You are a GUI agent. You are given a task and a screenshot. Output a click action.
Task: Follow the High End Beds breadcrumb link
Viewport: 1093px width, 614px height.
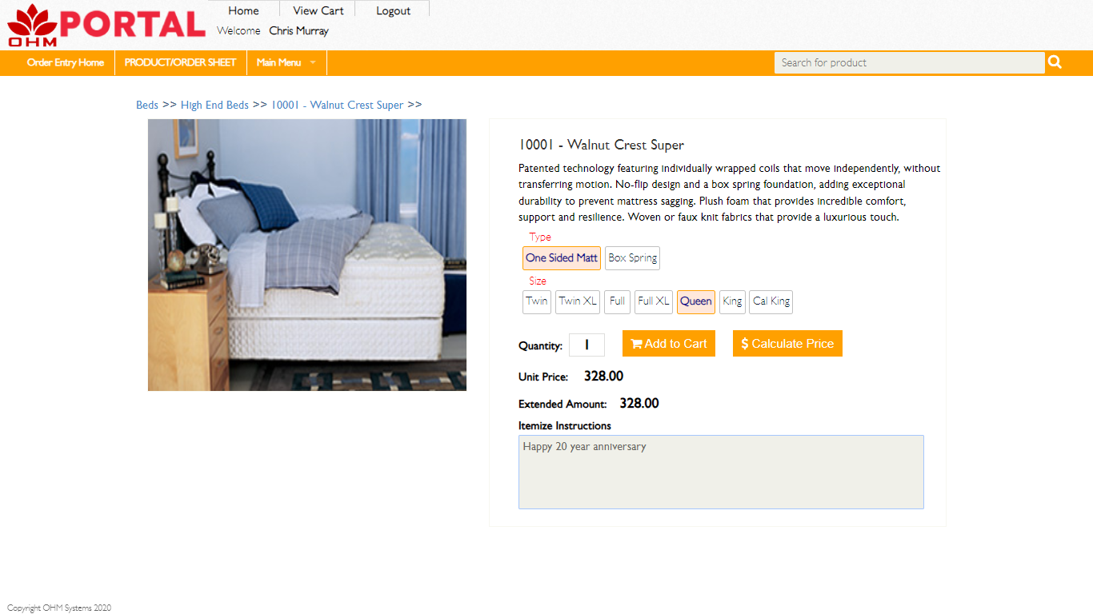[x=214, y=105]
